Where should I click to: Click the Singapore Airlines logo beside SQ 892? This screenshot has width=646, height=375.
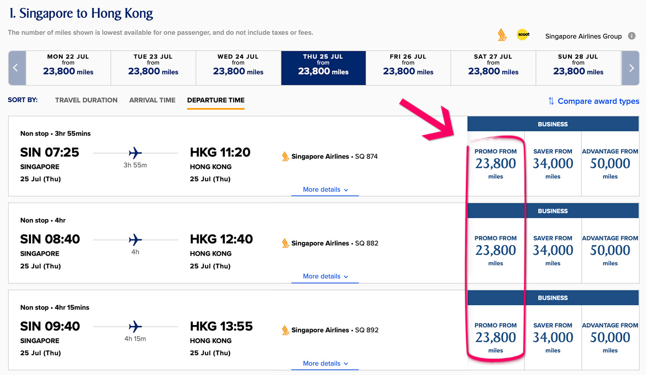(285, 330)
